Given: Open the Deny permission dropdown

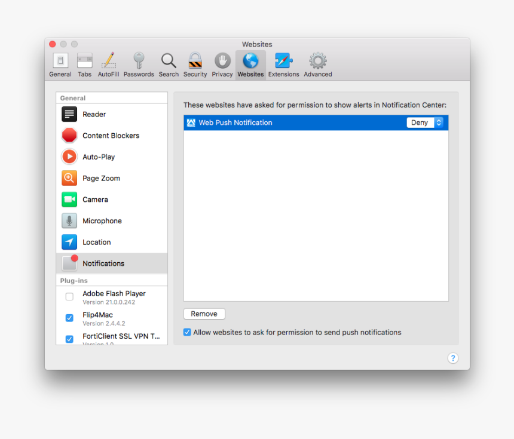Looking at the screenshot, I should pyautogui.click(x=426, y=122).
